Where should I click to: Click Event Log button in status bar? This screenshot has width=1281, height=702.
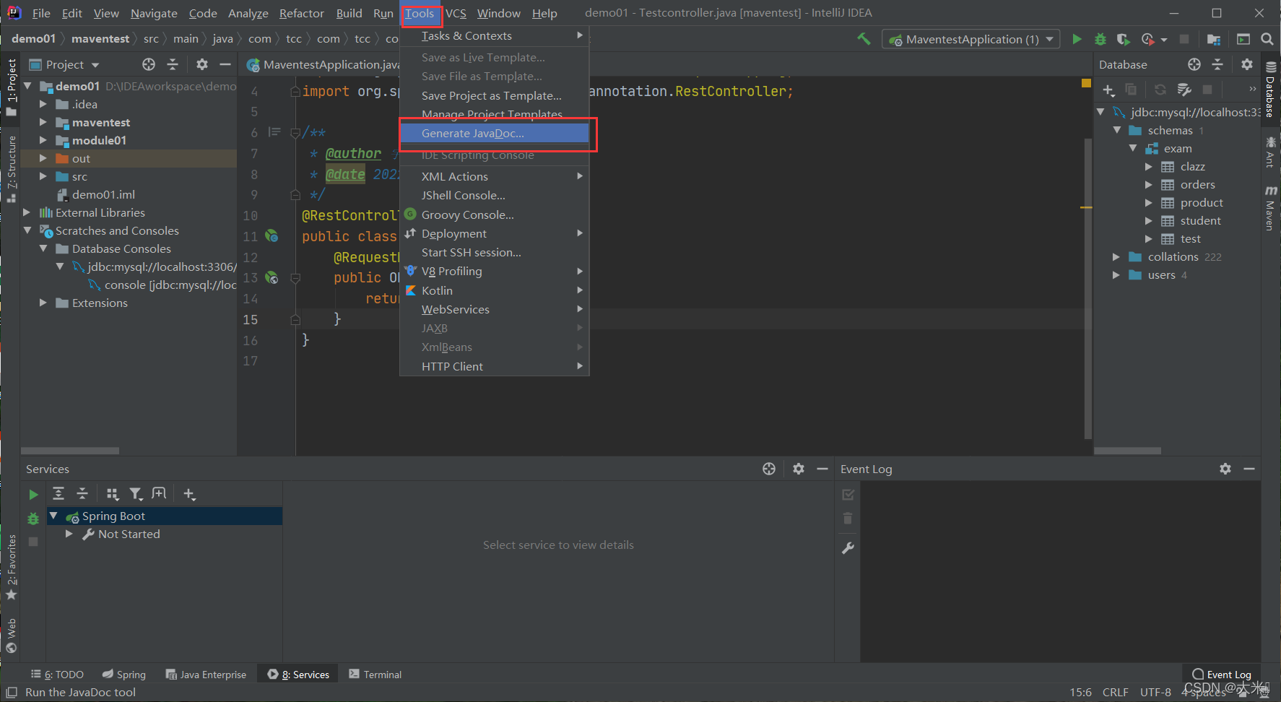pyautogui.click(x=1222, y=675)
